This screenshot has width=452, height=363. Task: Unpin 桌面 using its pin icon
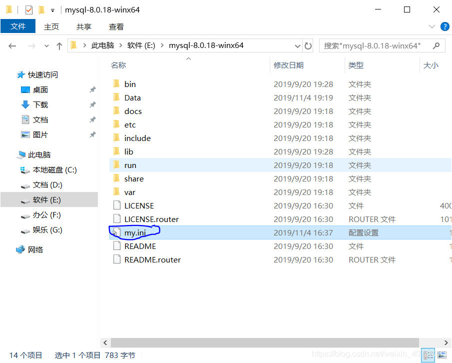pos(92,89)
